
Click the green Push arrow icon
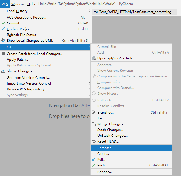point(94,165)
